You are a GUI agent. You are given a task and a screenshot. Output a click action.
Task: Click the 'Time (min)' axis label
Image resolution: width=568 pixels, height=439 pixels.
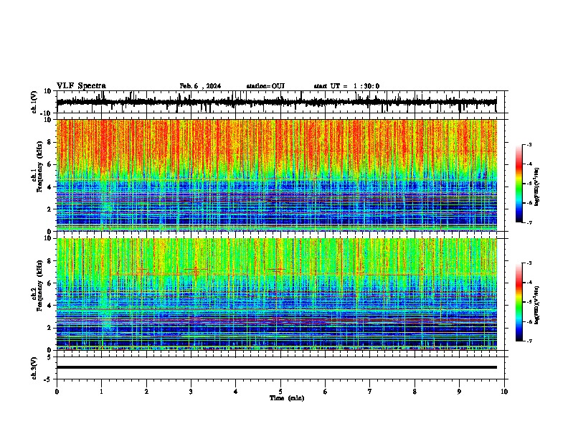tap(287, 398)
